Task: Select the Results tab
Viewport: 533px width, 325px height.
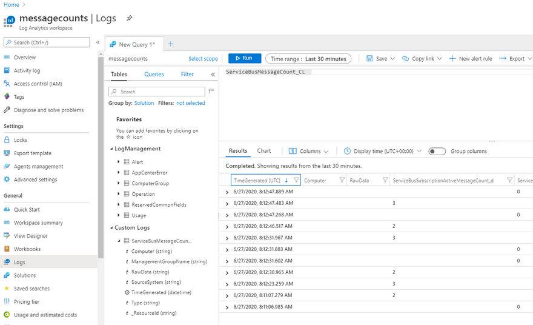Action: pos(238,151)
